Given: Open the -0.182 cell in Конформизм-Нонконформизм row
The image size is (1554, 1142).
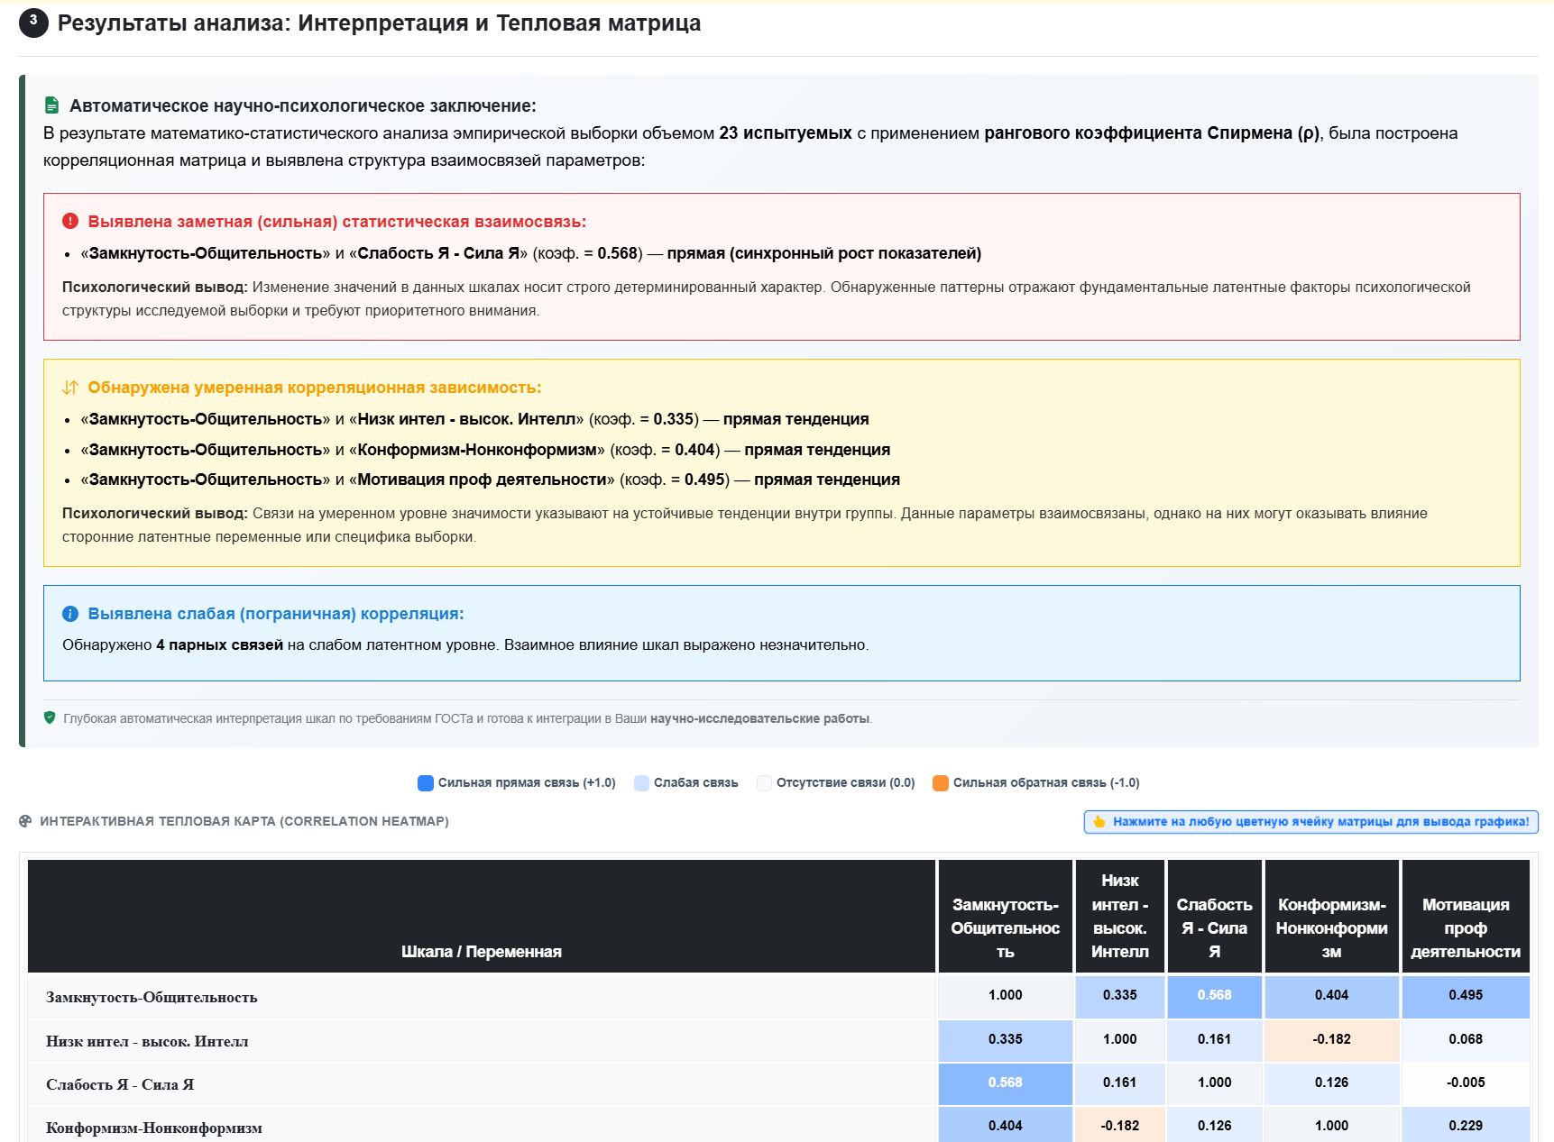Looking at the screenshot, I should point(1120,1126).
